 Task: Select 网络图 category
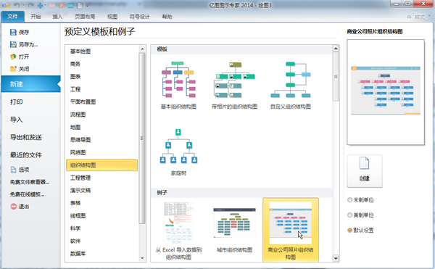(x=78, y=152)
